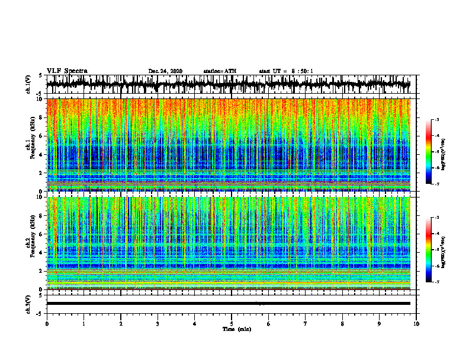Screen dimensions: 469x363
Task: Click the time axis tick label "0"
Action: 47,324
